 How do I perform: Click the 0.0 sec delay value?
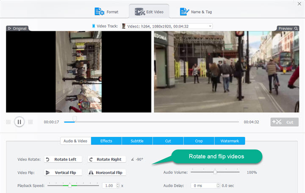[228, 186]
